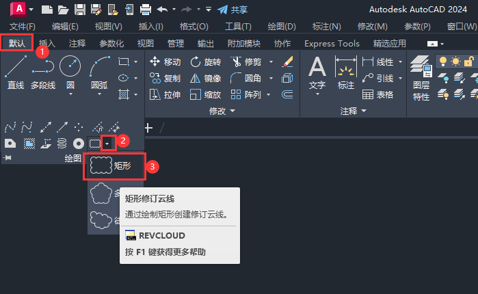Toggle the layer lock padlock icon
This screenshot has width=478, height=294.
click(469, 62)
